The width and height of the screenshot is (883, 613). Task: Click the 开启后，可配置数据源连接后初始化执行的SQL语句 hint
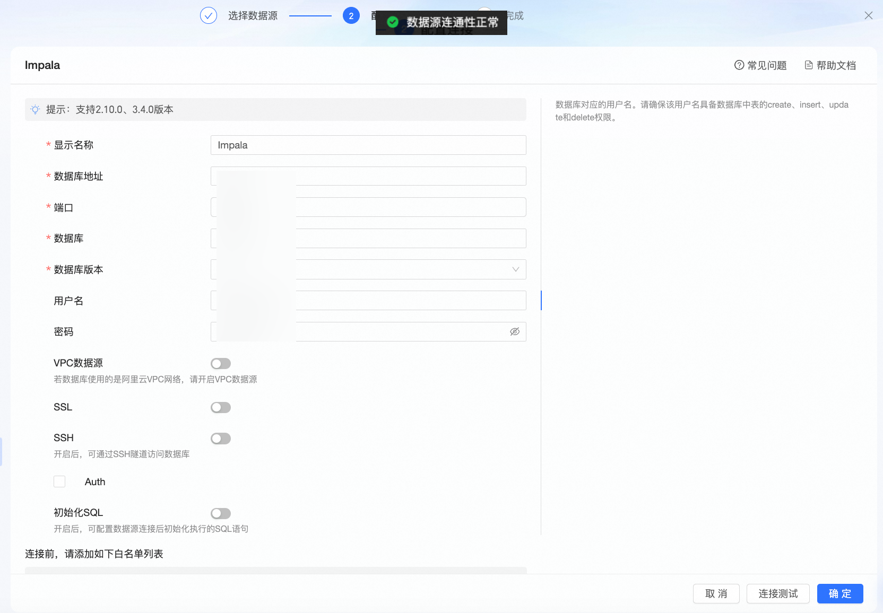[151, 529]
